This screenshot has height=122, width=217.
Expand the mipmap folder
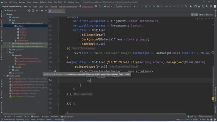tap(10, 67)
